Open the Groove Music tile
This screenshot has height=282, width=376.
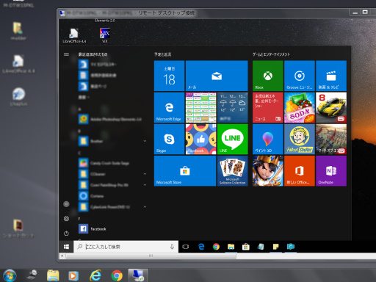pos(300,76)
